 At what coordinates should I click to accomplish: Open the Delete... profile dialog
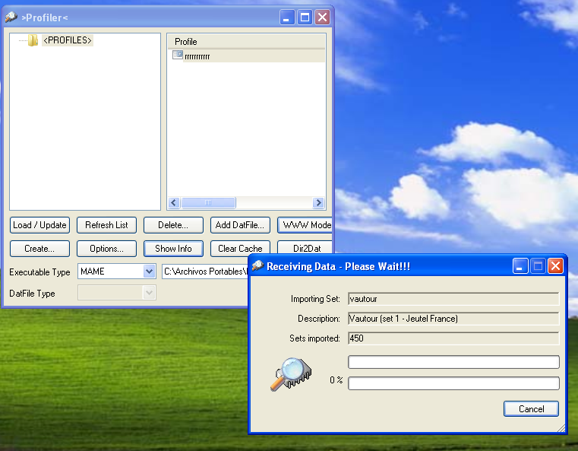click(x=173, y=225)
